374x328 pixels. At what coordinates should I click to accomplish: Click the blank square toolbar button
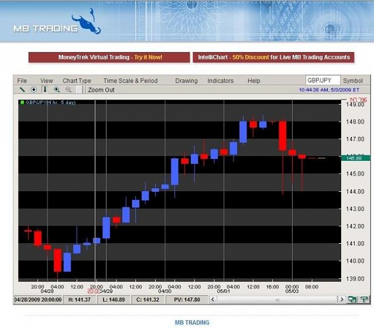(79, 90)
